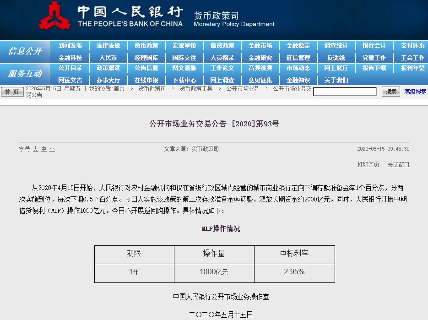
Task: Follow the 货币政策工具 breadcrumb link
Action: 196,88
